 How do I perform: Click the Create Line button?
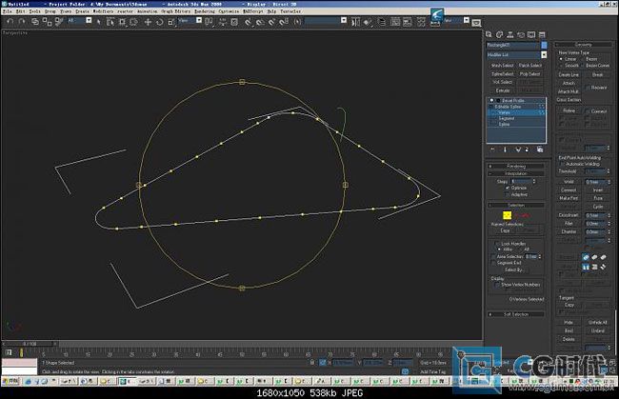point(569,74)
